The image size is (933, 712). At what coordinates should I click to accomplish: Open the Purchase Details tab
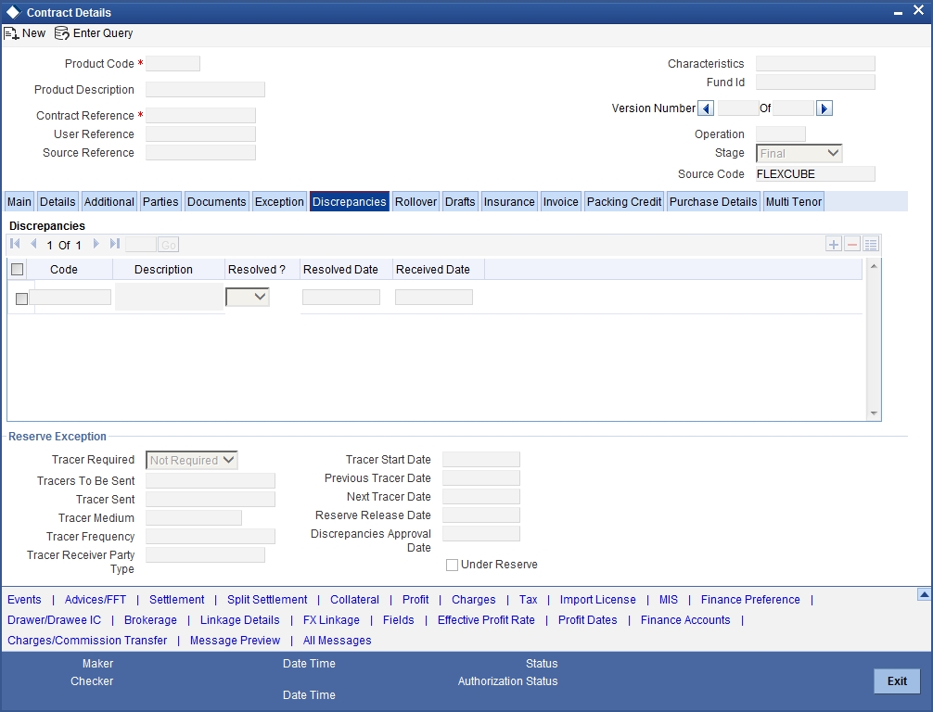coord(713,202)
